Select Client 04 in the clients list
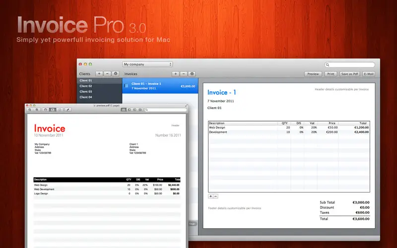This screenshot has height=248, width=397. click(99, 97)
